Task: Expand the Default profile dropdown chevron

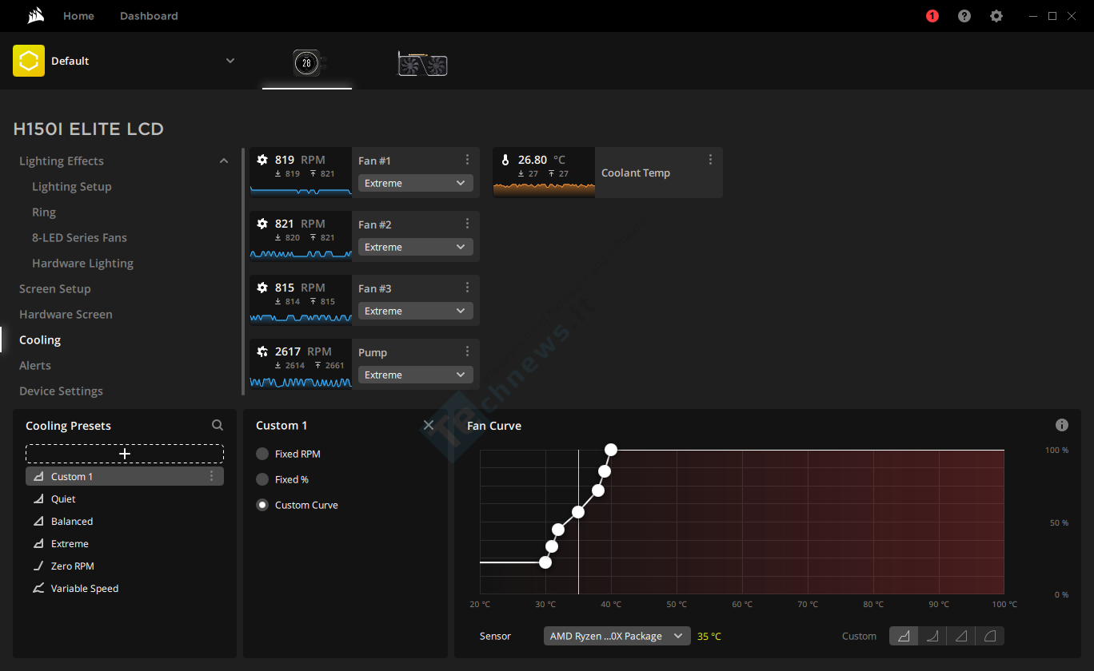Action: click(230, 61)
